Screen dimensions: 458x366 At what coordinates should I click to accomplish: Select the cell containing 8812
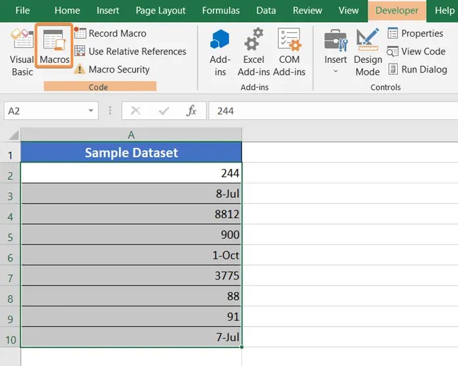pos(131,214)
